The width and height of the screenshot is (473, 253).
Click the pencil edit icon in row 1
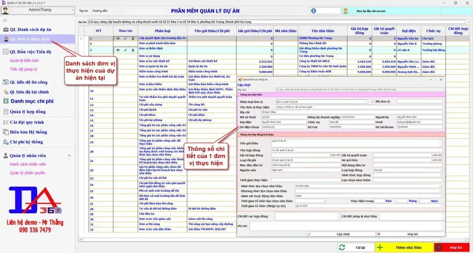pyautogui.click(x=125, y=38)
